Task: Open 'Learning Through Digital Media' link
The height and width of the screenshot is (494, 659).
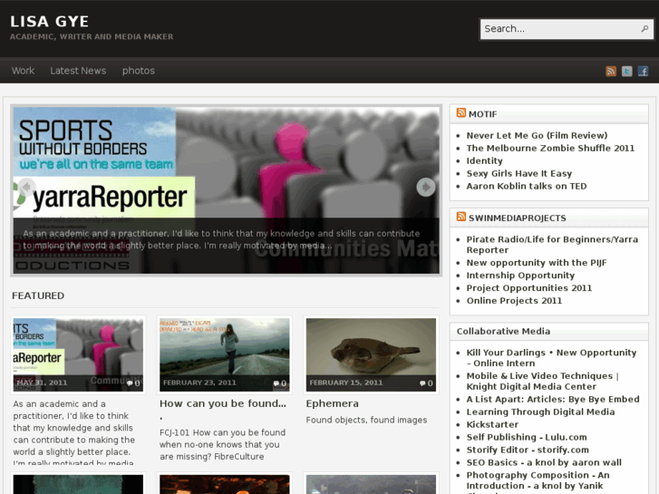Action: click(540, 412)
